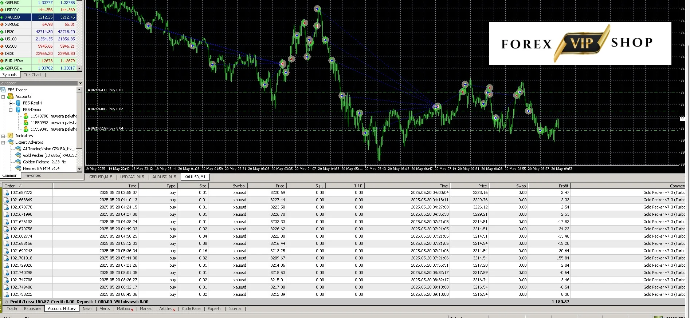
Task: Sort history by the Size column header
Action: tap(193, 186)
